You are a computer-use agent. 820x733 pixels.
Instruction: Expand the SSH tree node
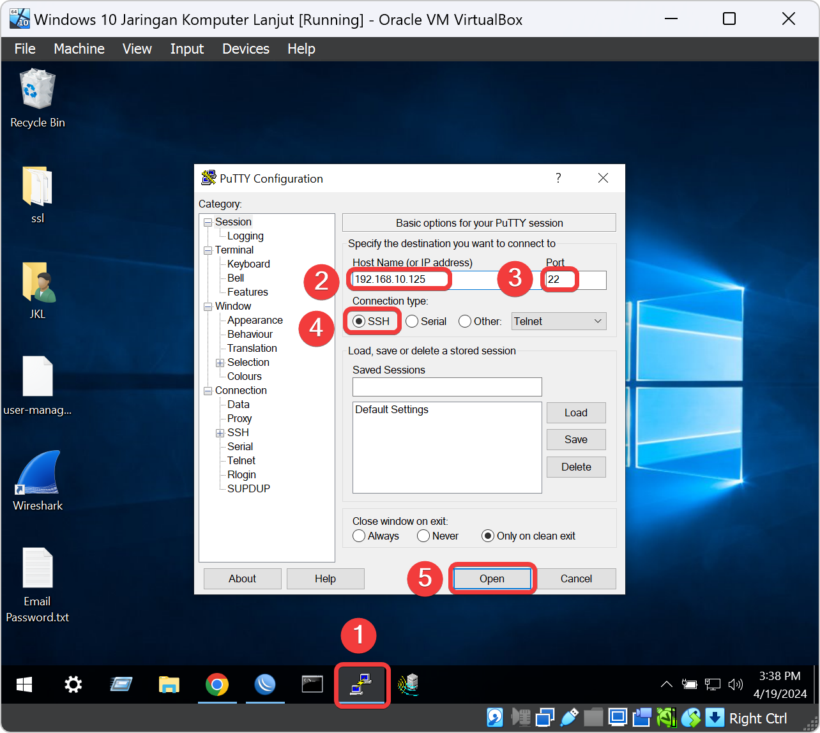coord(220,433)
